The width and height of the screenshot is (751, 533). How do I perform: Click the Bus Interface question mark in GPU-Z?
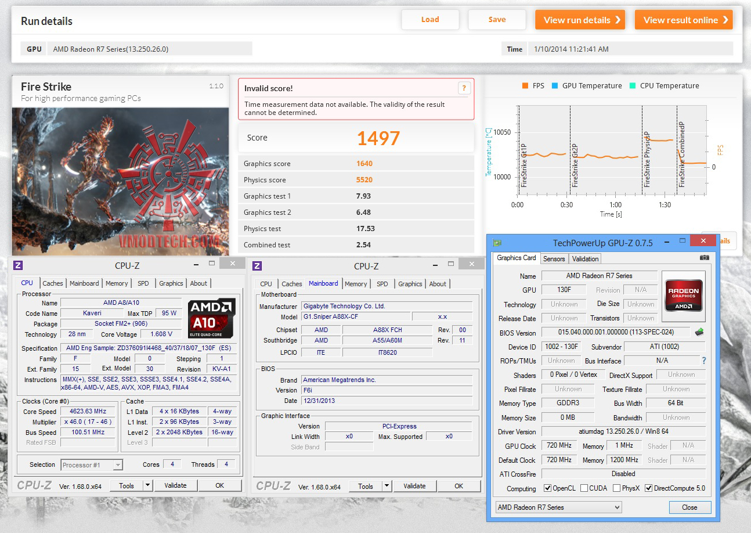coord(704,361)
